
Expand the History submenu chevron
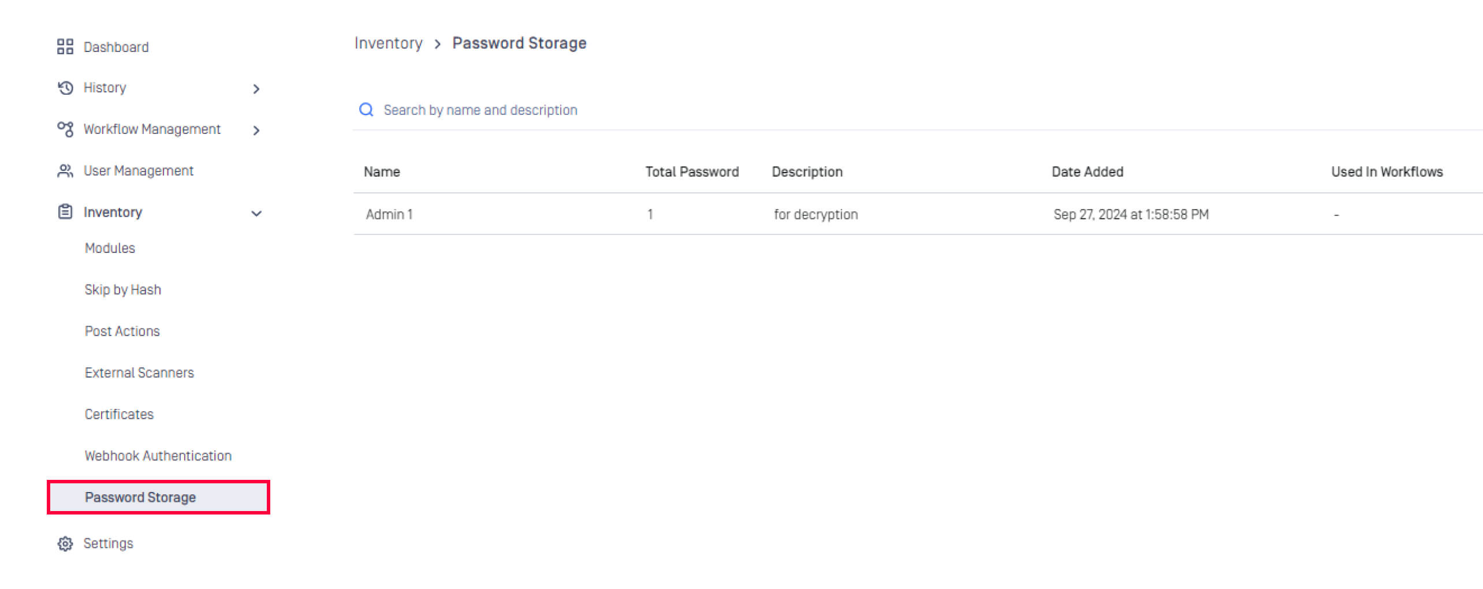256,89
